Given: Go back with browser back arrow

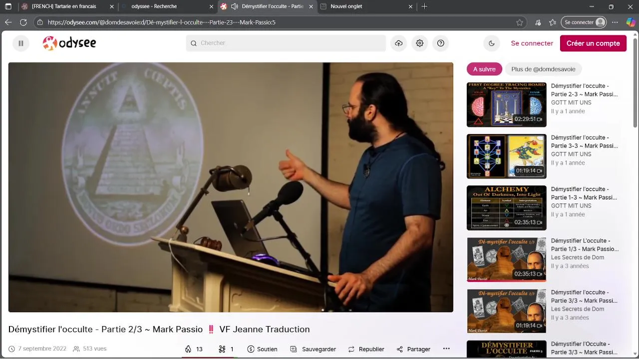Looking at the screenshot, I should [x=8, y=22].
